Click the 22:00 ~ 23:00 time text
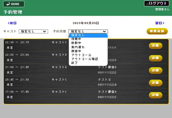 (17, 55)
